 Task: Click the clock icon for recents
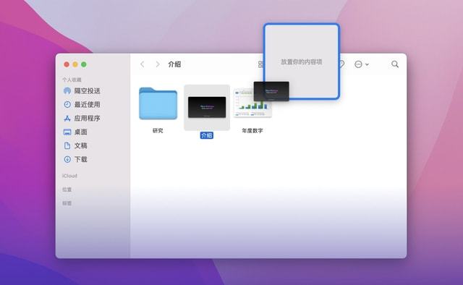(67, 104)
